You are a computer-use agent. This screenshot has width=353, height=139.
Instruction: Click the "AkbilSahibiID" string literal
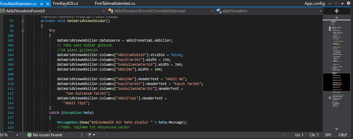coord(132,55)
